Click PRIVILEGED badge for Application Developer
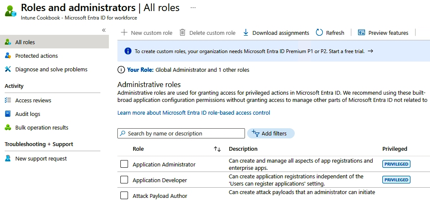 pos(396,180)
